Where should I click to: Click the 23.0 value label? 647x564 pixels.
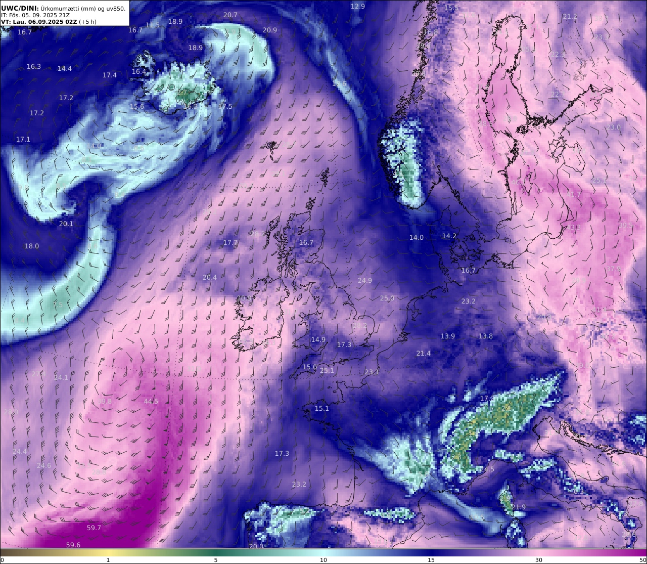tap(614, 127)
